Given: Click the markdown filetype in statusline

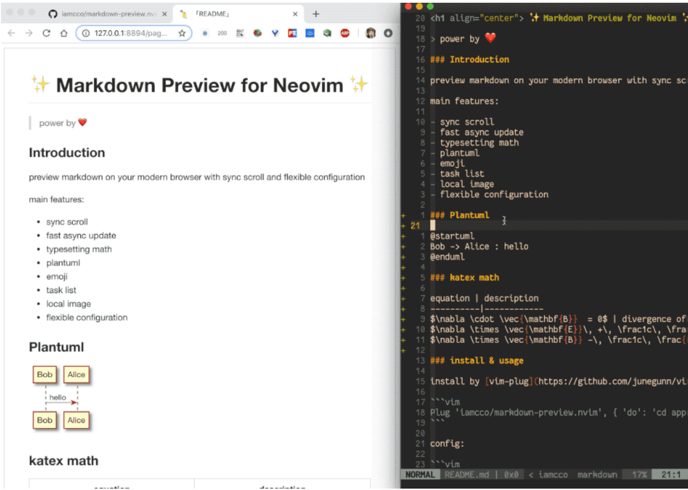Looking at the screenshot, I should click(x=597, y=475).
